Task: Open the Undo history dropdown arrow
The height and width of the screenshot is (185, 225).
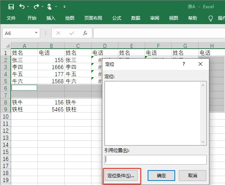Action: pyautogui.click(x=28, y=7)
